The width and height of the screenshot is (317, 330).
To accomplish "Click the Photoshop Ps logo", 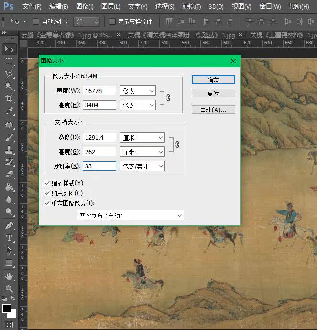I will (x=9, y=6).
